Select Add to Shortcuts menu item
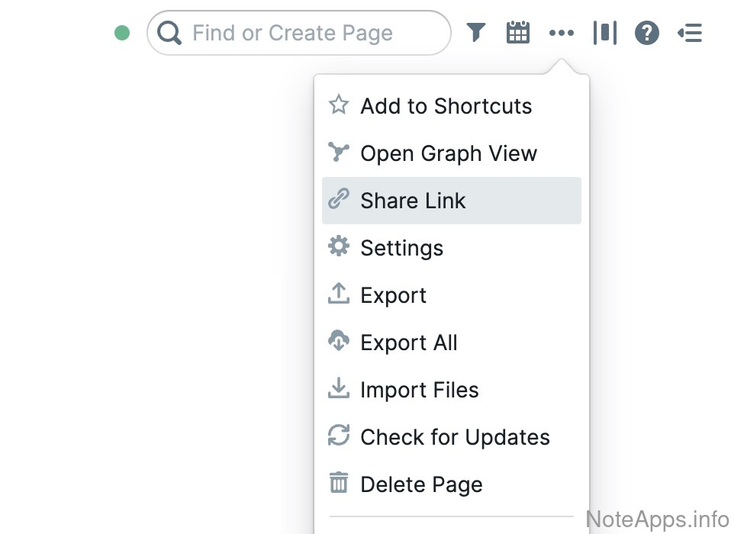Viewport: 731px width, 534px height. pos(446,106)
